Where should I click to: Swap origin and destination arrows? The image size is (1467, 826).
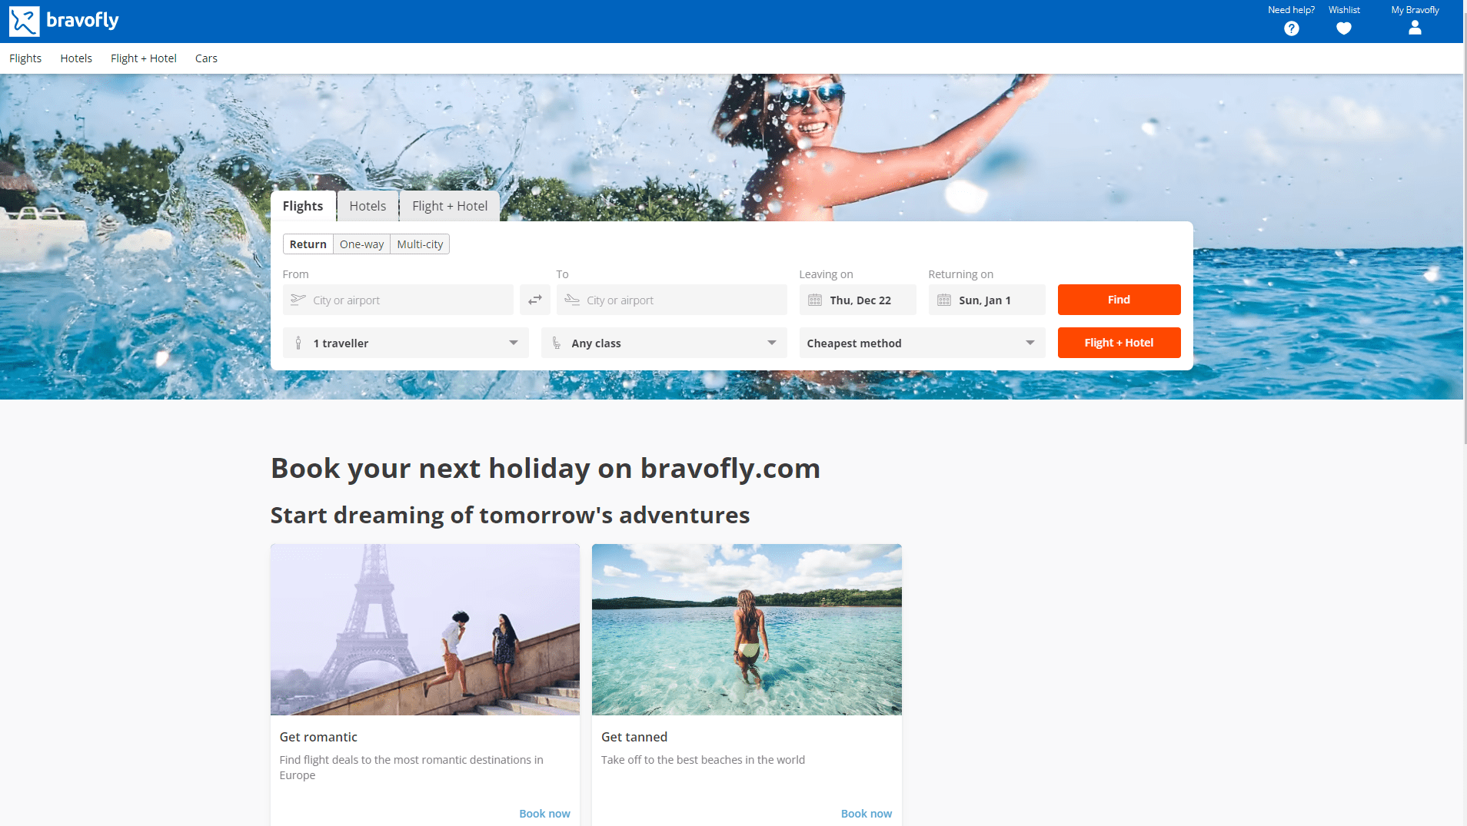534,300
